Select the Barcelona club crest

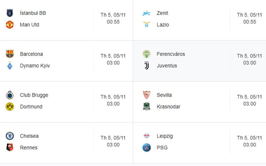click(x=10, y=54)
